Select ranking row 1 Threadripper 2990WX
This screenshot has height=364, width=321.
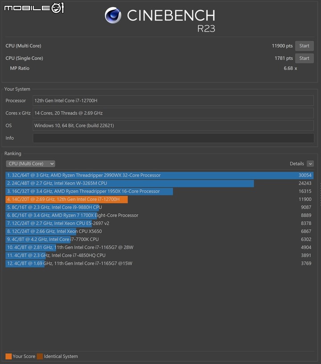[159, 175]
